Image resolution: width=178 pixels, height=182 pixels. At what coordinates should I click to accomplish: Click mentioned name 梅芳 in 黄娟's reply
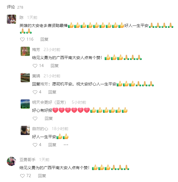point(44,84)
